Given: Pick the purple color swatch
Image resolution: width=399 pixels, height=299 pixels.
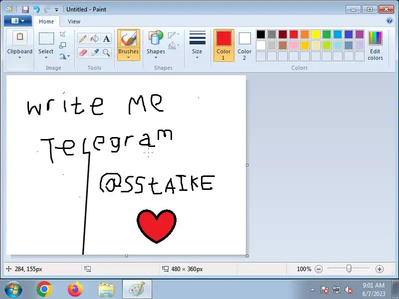Looking at the screenshot, I should (360, 34).
